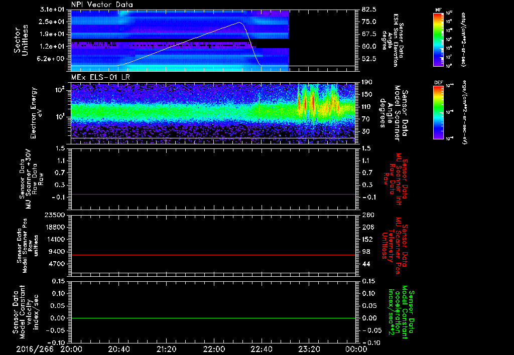Screen dimensions: 514x355
Task: Click the 23:20 time axis label
Action: [309, 349]
